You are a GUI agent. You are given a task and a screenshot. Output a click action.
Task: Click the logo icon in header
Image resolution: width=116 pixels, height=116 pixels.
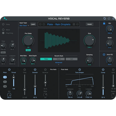coord(5,19)
